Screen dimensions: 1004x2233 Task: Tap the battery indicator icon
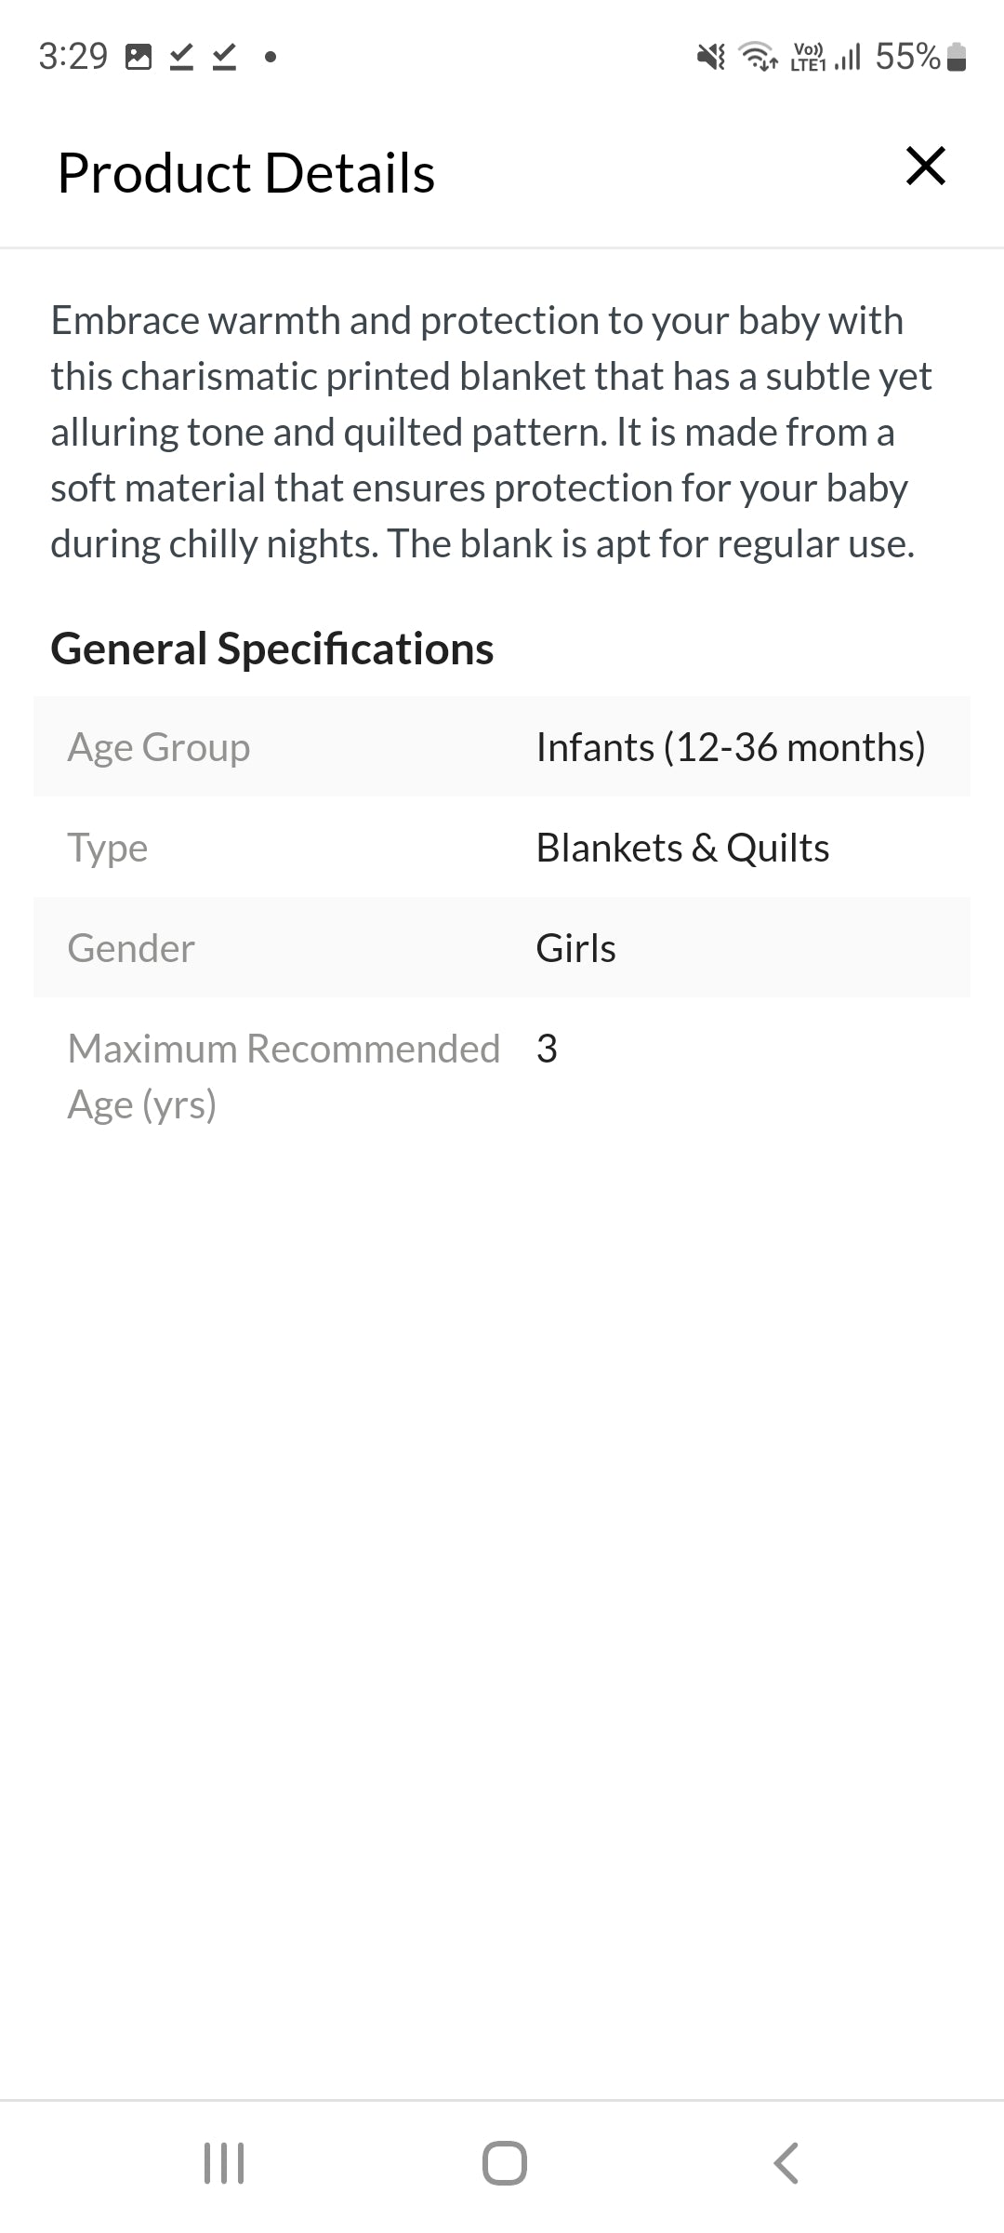(x=957, y=58)
